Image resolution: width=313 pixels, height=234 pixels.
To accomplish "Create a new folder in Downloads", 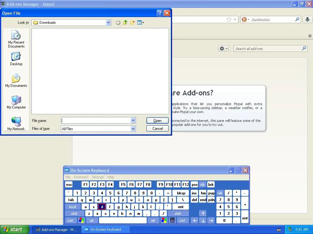I will click(132, 23).
